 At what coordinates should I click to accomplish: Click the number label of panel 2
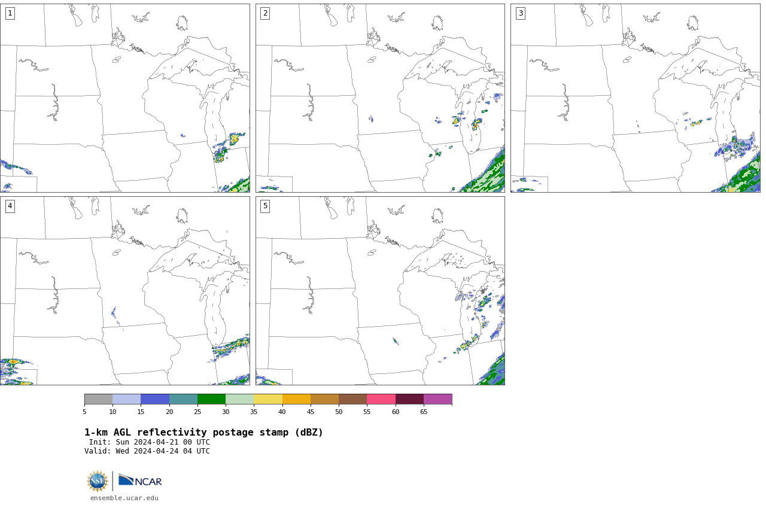265,13
